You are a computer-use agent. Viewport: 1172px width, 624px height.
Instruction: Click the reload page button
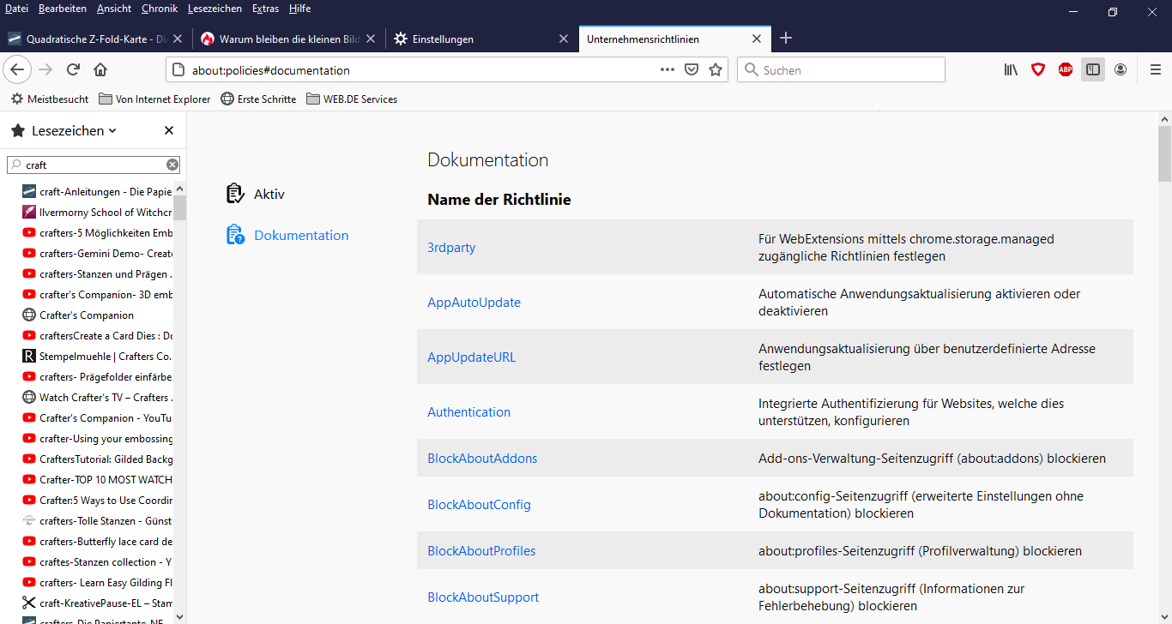coord(74,70)
